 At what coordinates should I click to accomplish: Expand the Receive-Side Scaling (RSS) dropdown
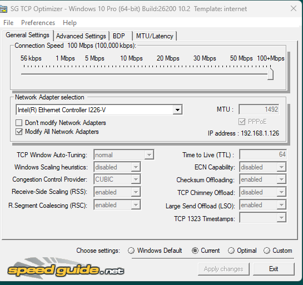(136, 192)
